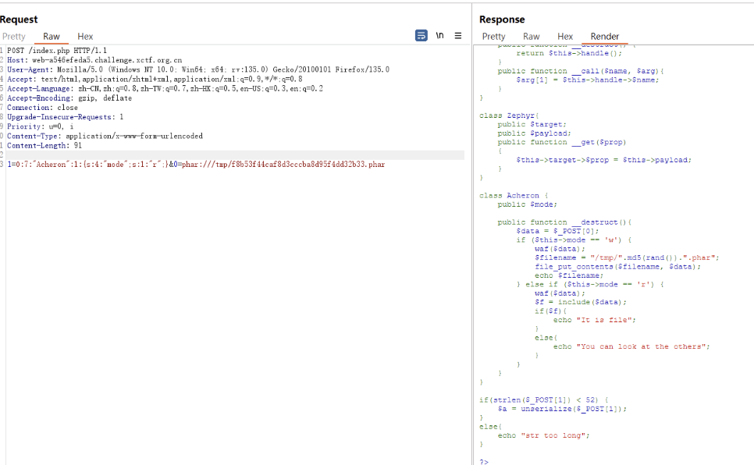The image size is (754, 465).
Task: Select the Response Render tab
Action: pyautogui.click(x=605, y=37)
